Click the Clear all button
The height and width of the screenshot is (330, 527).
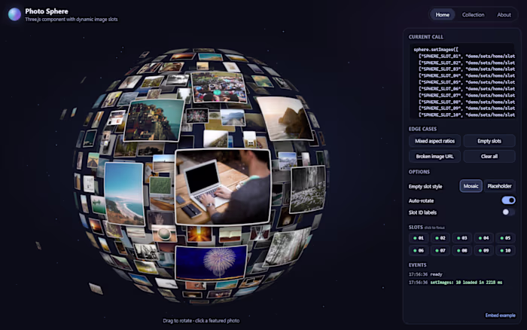click(489, 157)
